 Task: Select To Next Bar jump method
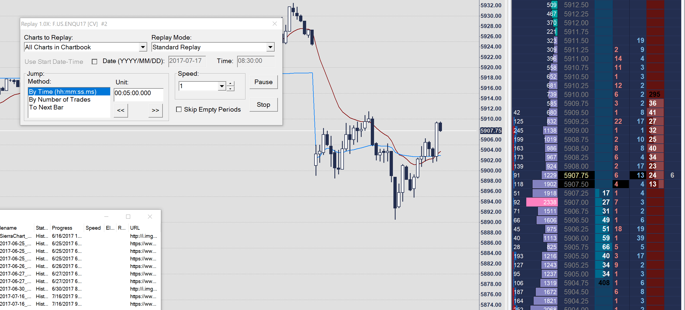(46, 107)
